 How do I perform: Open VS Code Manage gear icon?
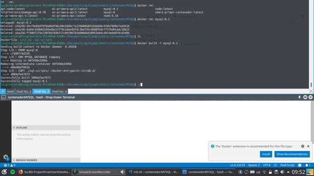tap(5, 157)
